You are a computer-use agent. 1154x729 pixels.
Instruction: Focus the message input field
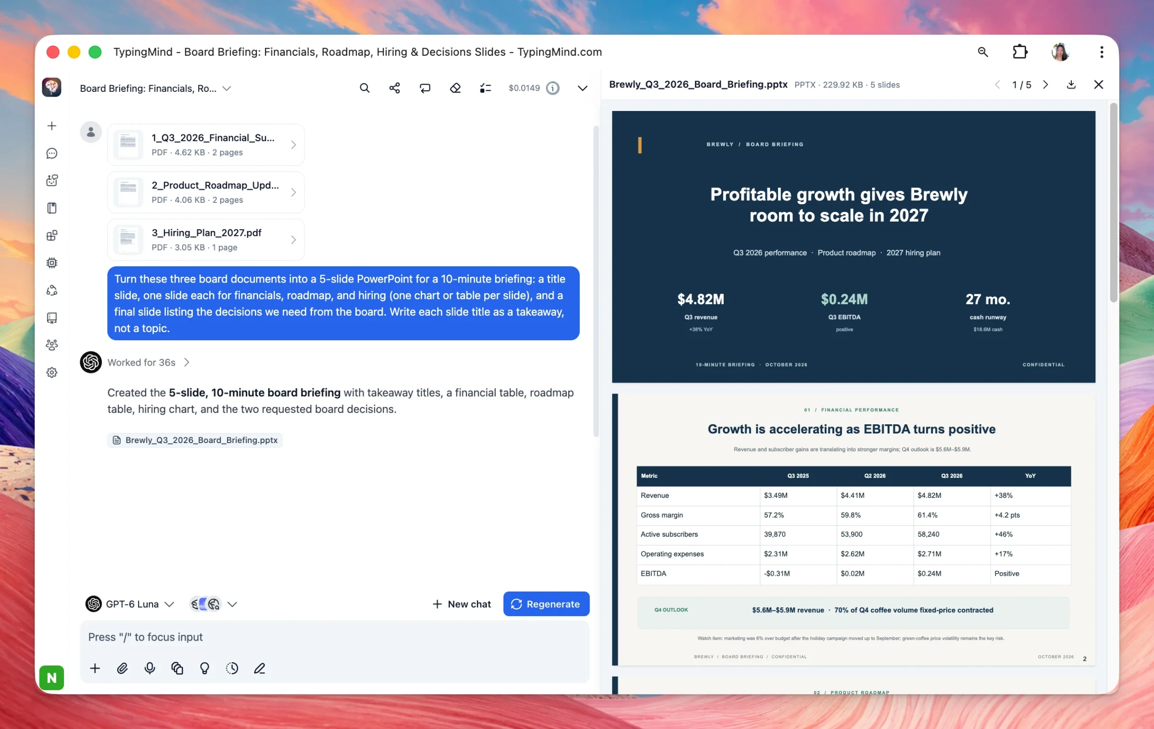click(334, 637)
